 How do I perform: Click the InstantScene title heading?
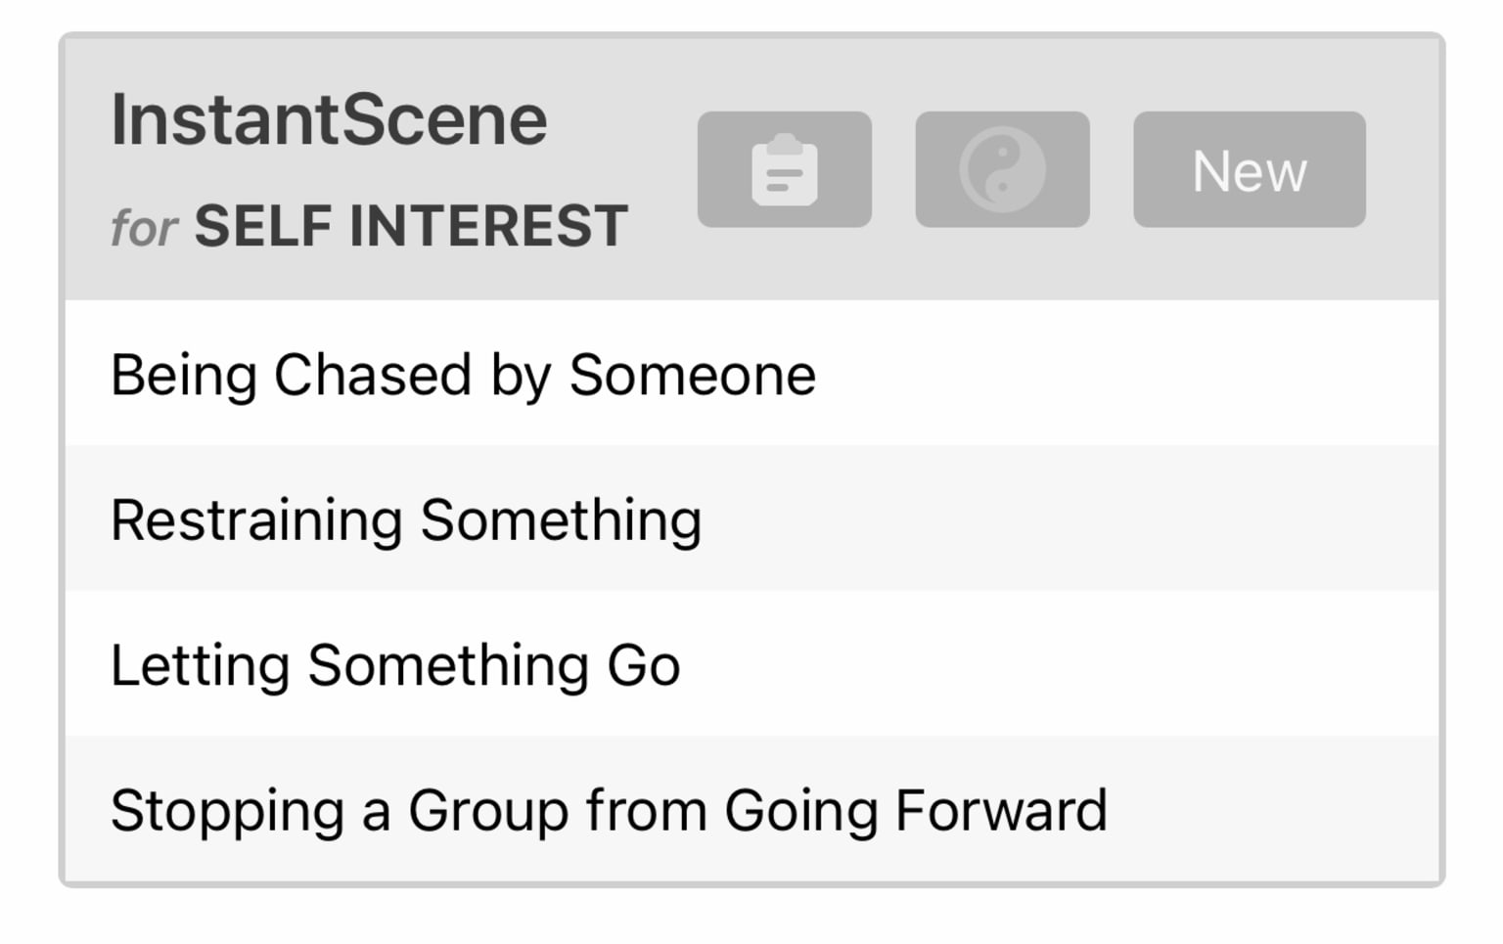(x=329, y=120)
